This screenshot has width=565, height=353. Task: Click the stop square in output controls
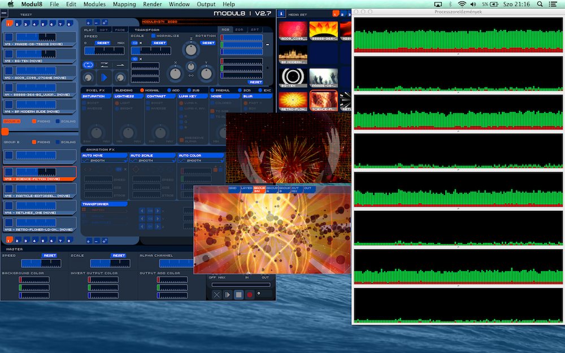(x=238, y=295)
